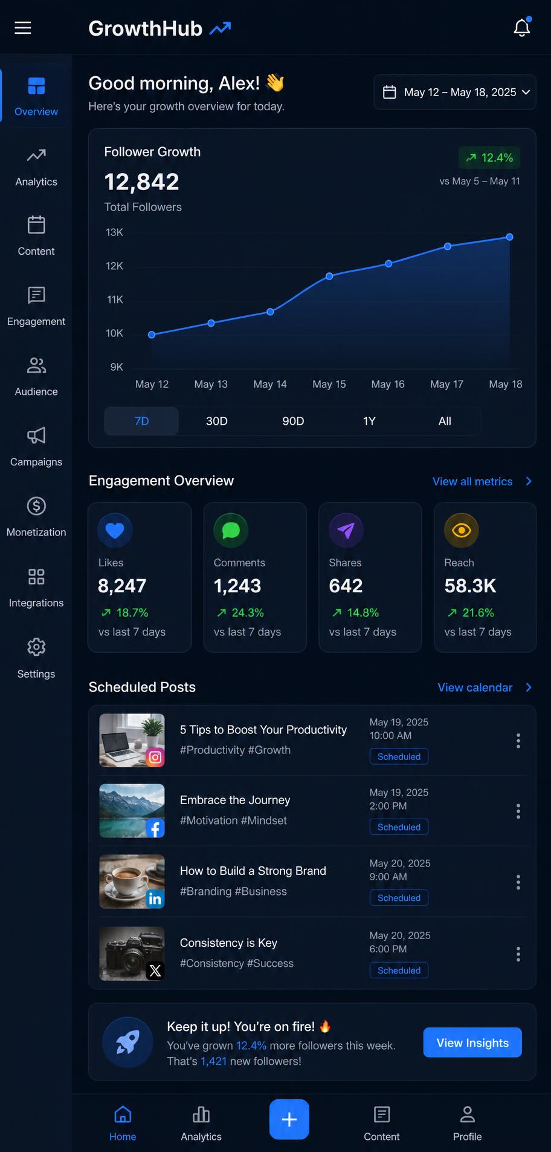This screenshot has width=551, height=1152.
Task: Click the notification bell icon
Action: coord(522,27)
